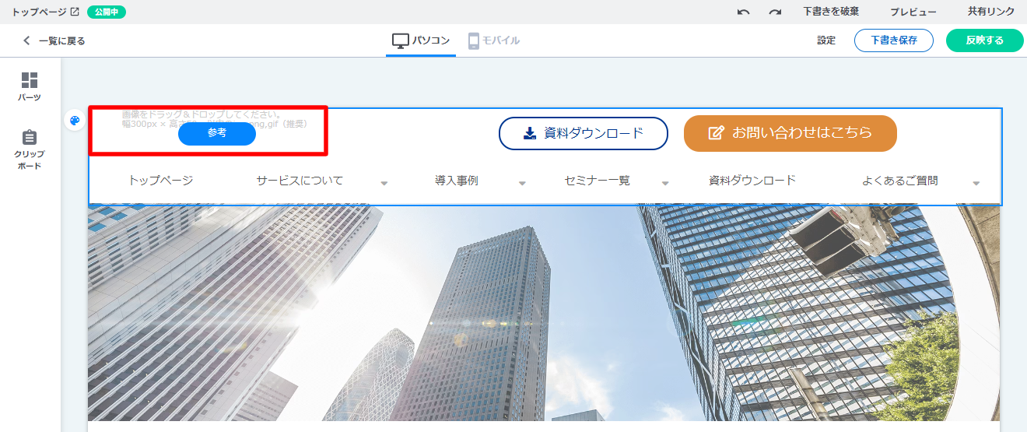Open プレビュー

(x=913, y=12)
